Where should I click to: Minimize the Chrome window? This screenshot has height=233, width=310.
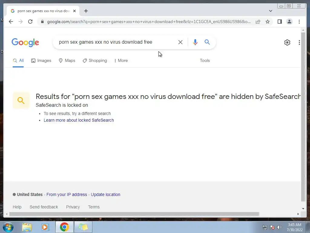[281, 6]
